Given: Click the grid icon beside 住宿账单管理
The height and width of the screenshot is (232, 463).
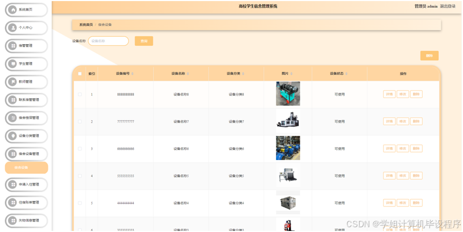Looking at the screenshot, I should (x=12, y=203).
